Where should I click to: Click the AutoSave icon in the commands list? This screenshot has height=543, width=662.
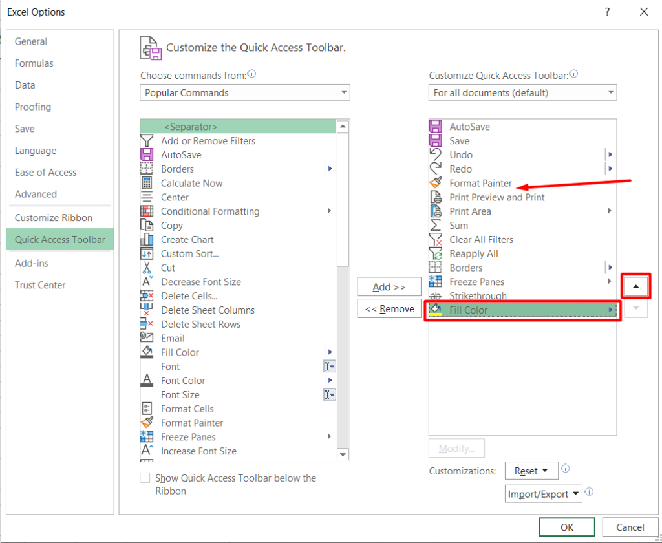pyautogui.click(x=147, y=155)
